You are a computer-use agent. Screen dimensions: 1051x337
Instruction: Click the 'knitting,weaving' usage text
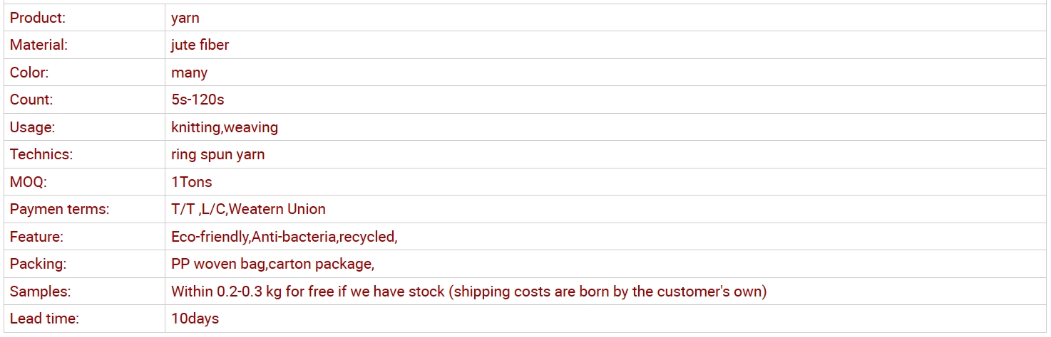point(225,127)
